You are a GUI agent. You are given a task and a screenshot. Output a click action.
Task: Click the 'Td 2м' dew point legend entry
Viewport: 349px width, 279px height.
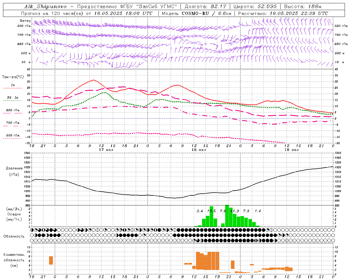(13, 98)
